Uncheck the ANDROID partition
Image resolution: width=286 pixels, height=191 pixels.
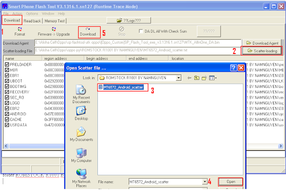[7, 114]
